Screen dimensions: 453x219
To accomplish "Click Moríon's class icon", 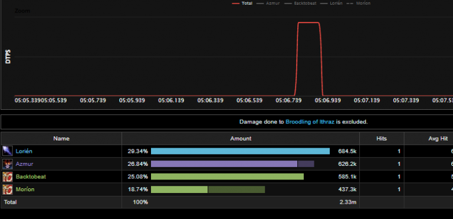I will (7, 189).
